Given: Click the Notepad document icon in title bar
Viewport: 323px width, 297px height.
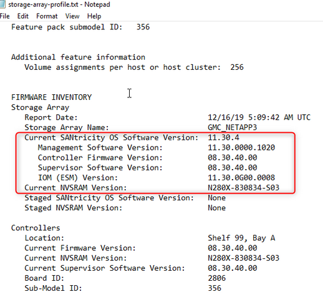Looking at the screenshot, I should coord(2,4).
